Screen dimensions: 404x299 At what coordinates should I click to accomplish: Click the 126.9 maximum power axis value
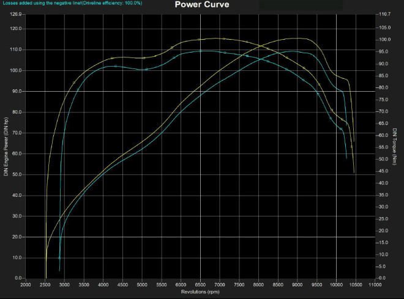point(16,14)
